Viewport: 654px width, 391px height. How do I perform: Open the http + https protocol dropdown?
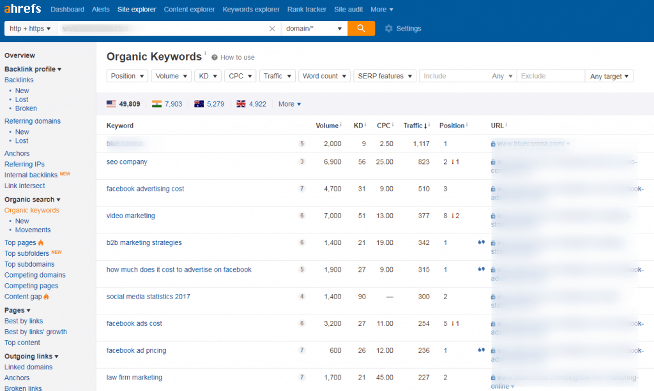(x=30, y=28)
